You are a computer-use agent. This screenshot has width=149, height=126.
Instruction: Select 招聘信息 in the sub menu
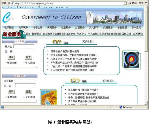59,34
